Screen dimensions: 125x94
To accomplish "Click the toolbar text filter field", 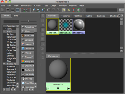I will [x=101, y=10].
